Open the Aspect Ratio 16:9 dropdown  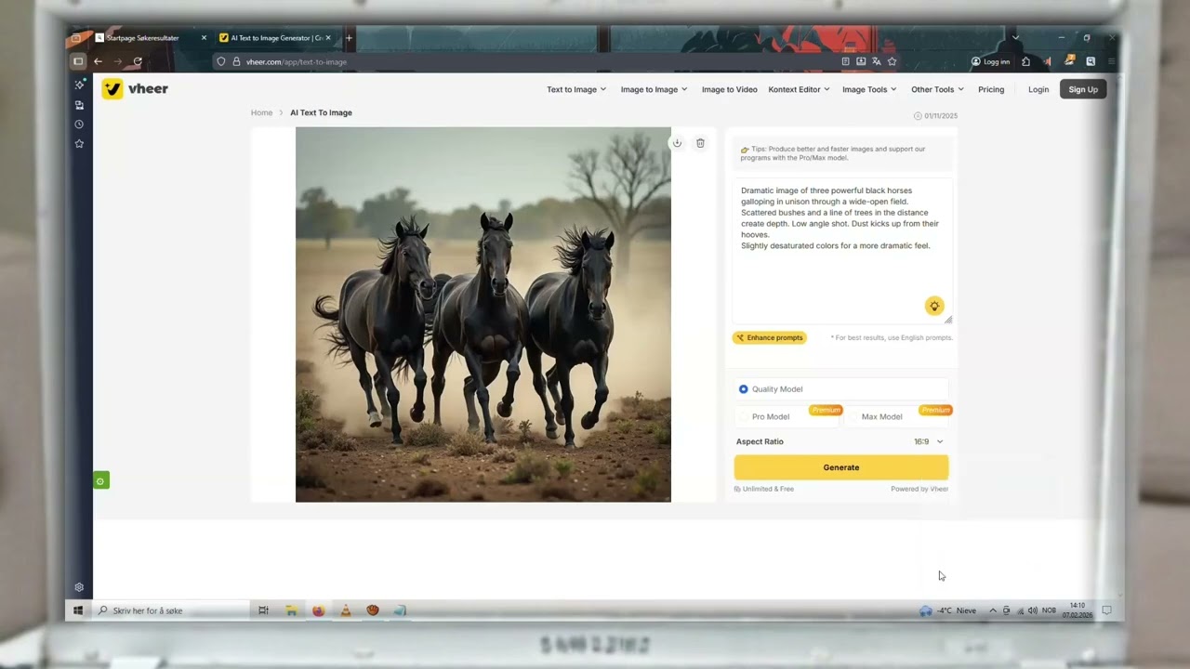929,441
